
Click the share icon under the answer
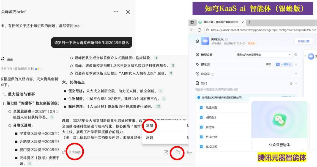coord(177,152)
